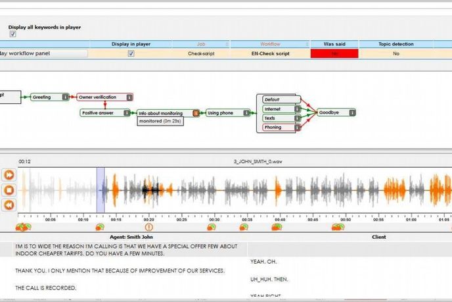Click the black highlighted waveform segment near 00:20
Screen dimensions: 452x302
tap(151, 189)
